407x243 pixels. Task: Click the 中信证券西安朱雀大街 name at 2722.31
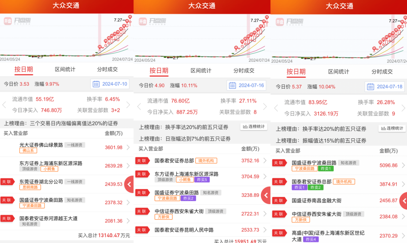click(179, 211)
